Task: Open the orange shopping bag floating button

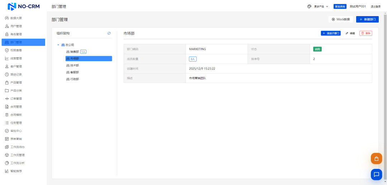Action: (376, 159)
